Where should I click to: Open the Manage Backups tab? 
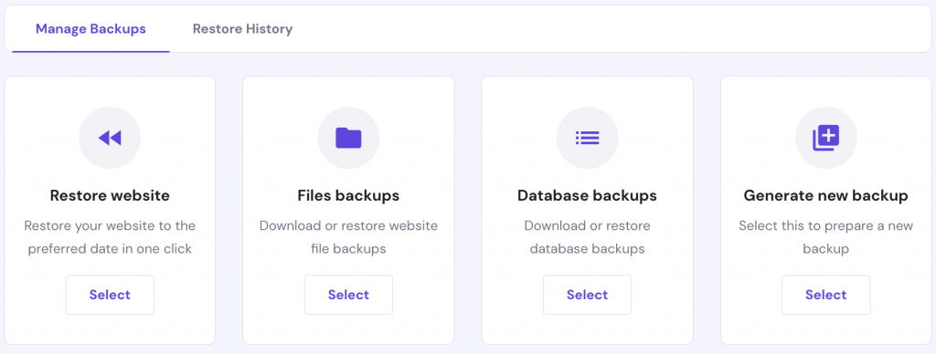(90, 28)
